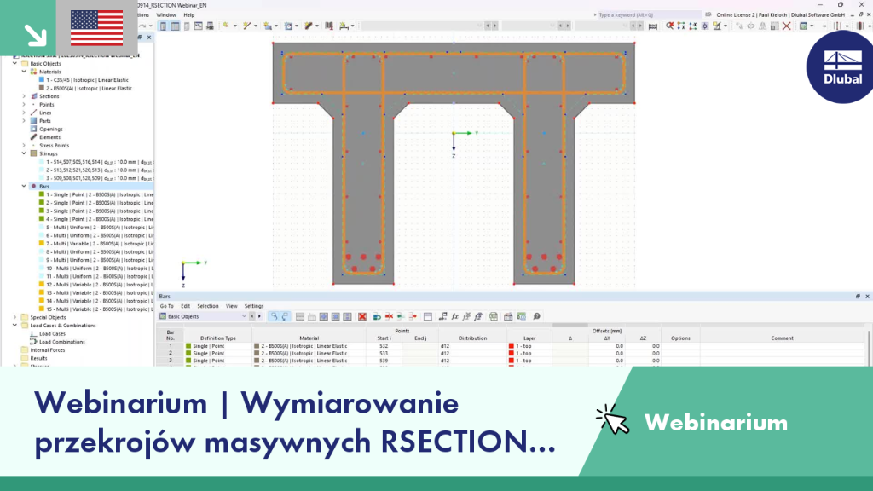Select bar 15 - Multi | Variable in tree
The width and height of the screenshot is (873, 491).
coord(97,309)
